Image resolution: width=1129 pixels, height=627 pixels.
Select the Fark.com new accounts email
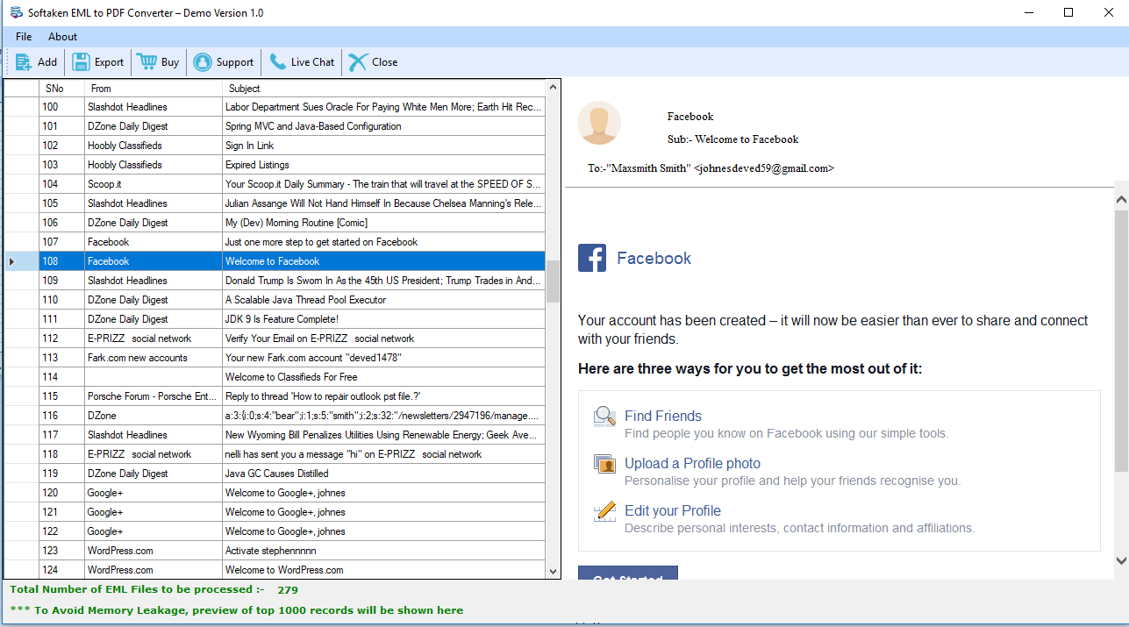pos(275,358)
